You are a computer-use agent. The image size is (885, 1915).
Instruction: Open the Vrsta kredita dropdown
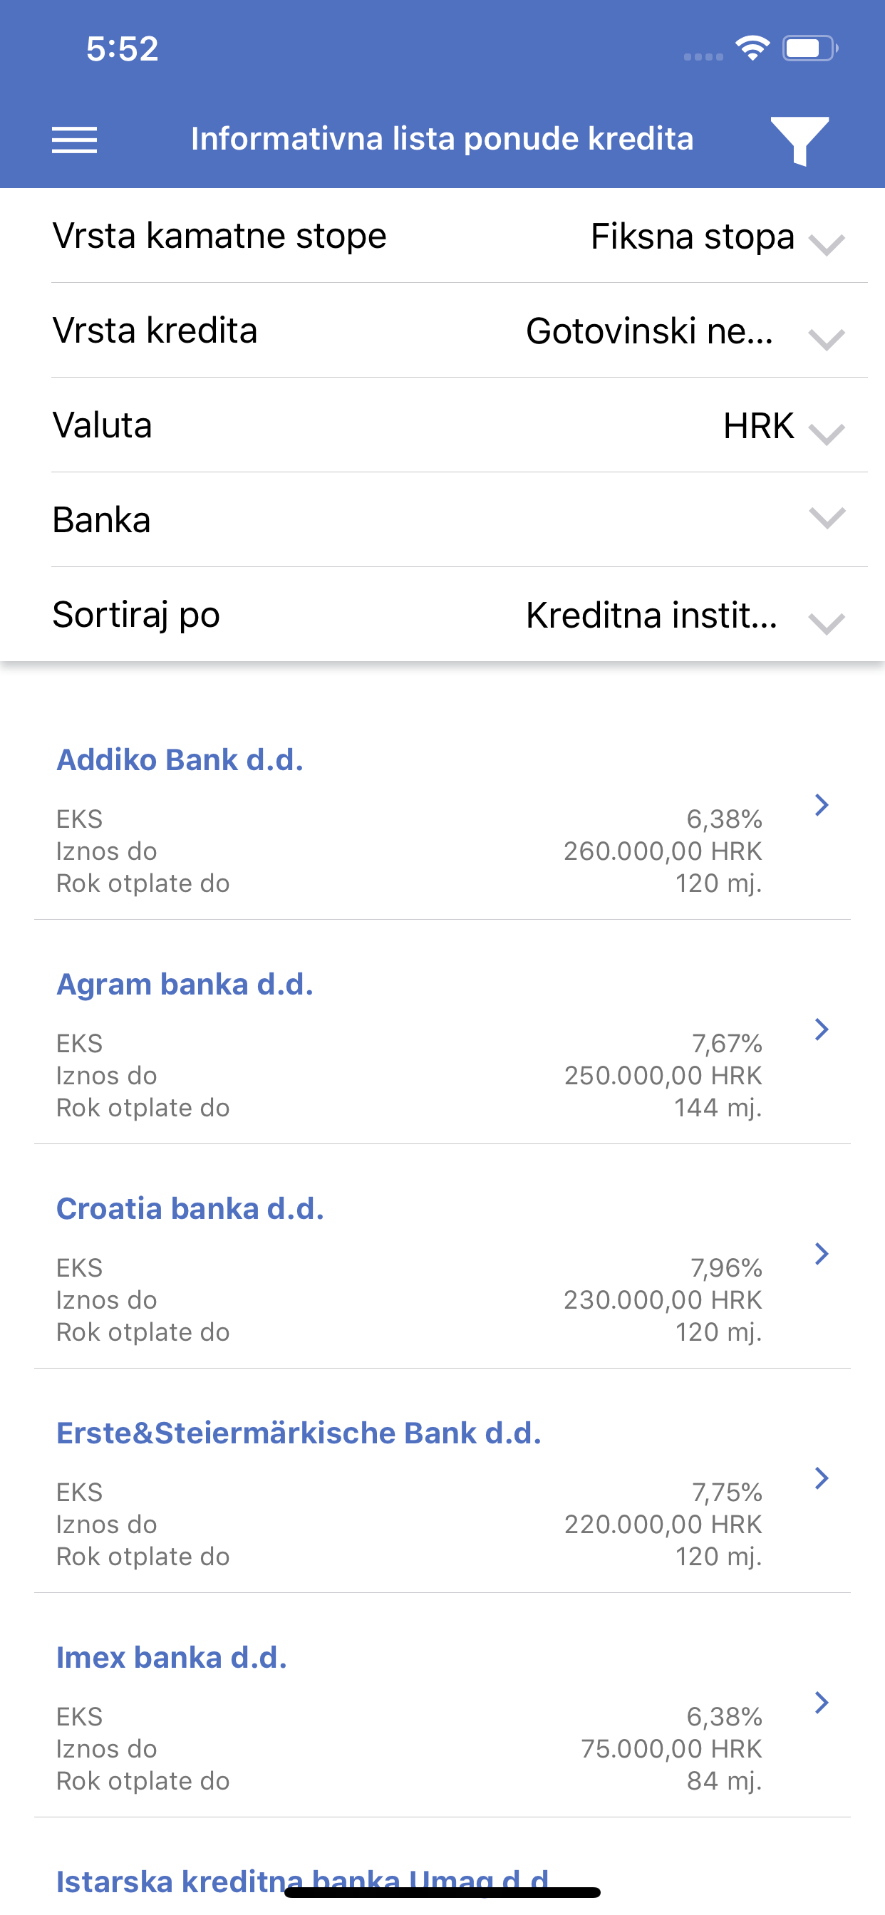[827, 339]
